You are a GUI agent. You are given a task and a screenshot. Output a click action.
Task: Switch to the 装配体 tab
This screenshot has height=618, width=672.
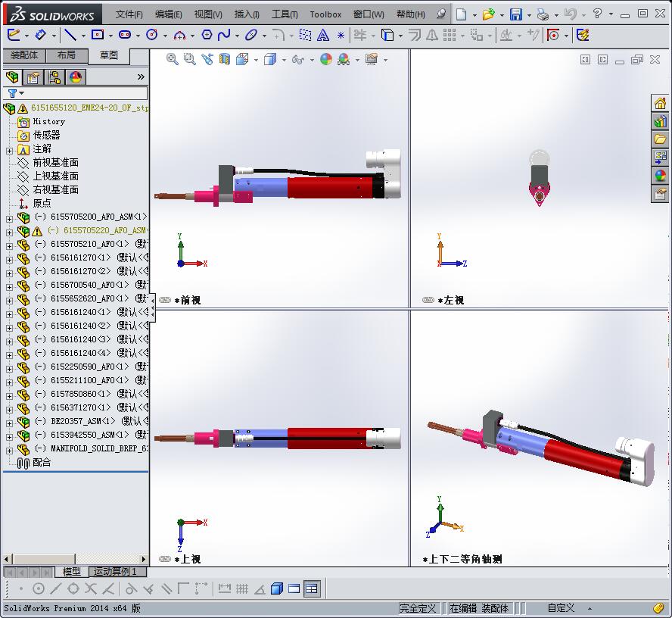pos(24,55)
